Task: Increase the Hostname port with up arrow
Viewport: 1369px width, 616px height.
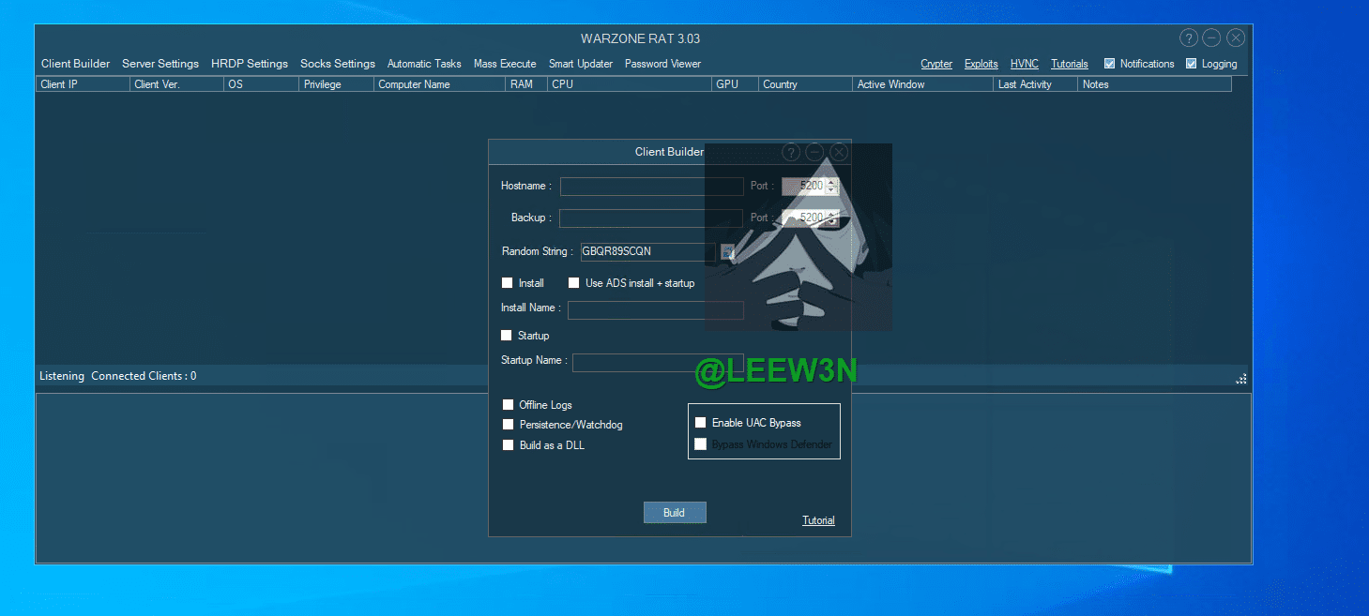Action: pyautogui.click(x=830, y=182)
